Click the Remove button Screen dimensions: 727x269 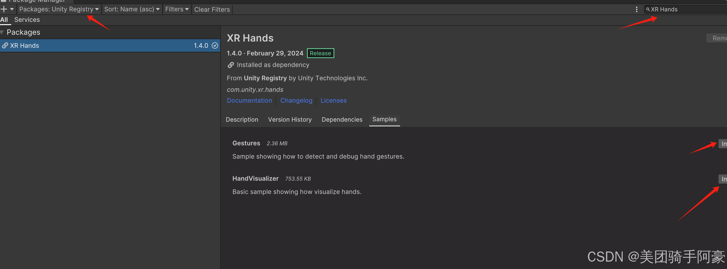point(717,38)
